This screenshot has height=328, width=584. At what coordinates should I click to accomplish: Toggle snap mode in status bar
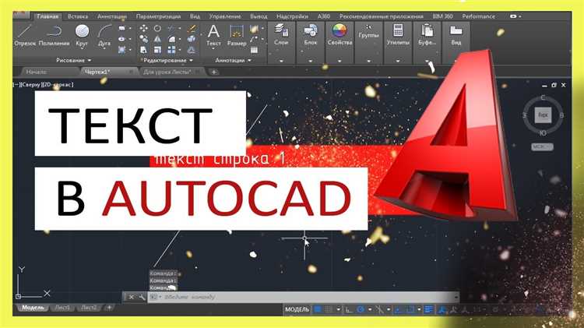pyautogui.click(x=328, y=309)
